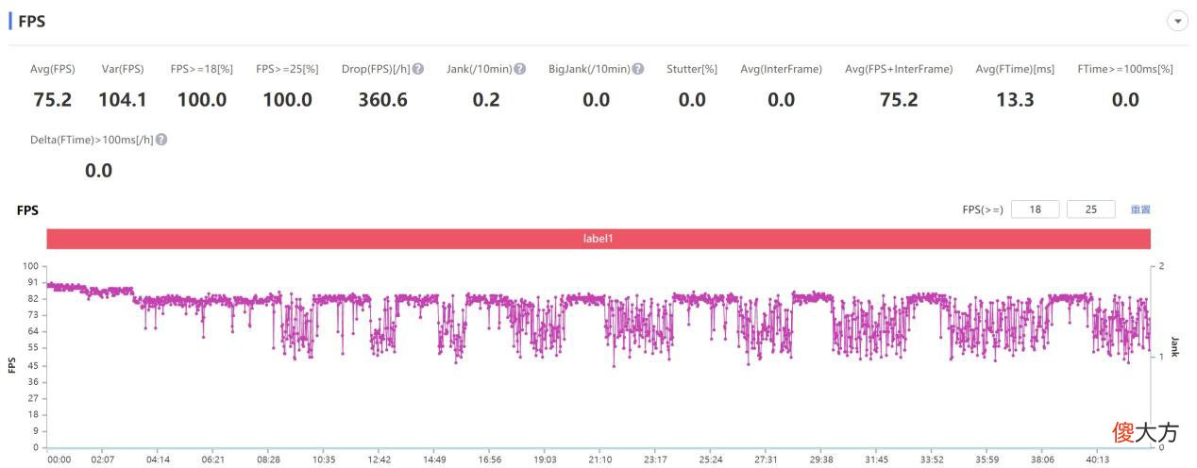Click the FPS threshold field showing 18
Screen dimensions: 1197x468
tap(1035, 209)
